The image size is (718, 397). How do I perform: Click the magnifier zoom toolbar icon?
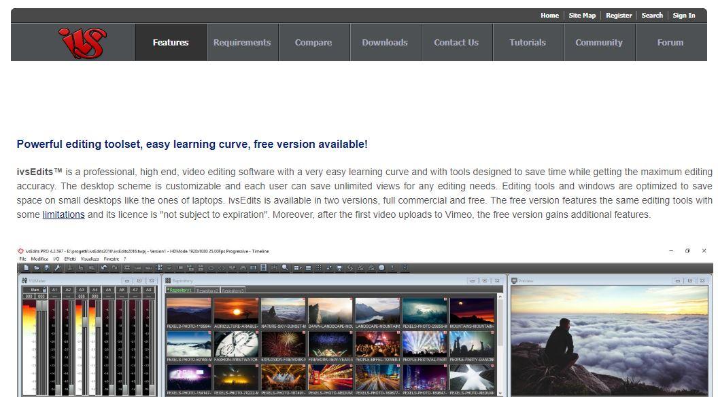[x=286, y=268]
